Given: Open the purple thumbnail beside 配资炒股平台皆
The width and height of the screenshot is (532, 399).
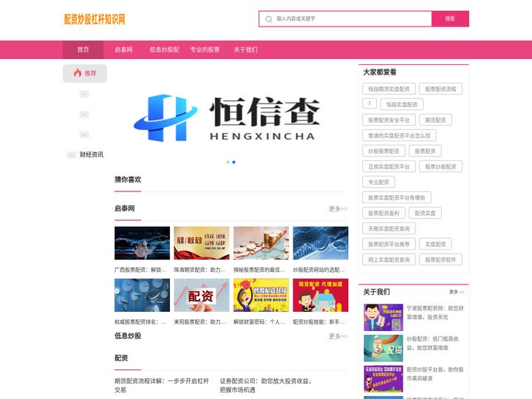Looking at the screenshot, I should tap(383, 378).
